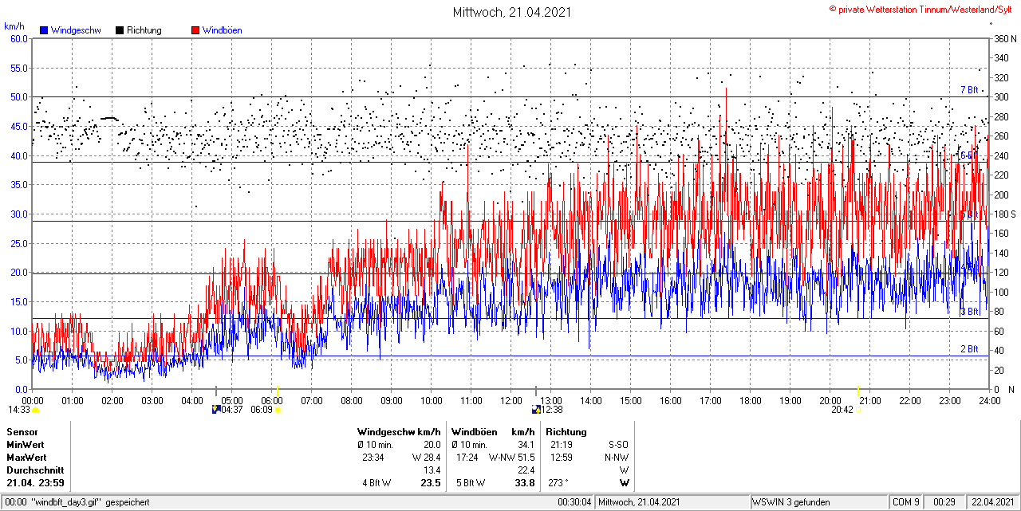1021x511 pixels.
Task: Click the 24:00 time axis label
Action: (990, 400)
